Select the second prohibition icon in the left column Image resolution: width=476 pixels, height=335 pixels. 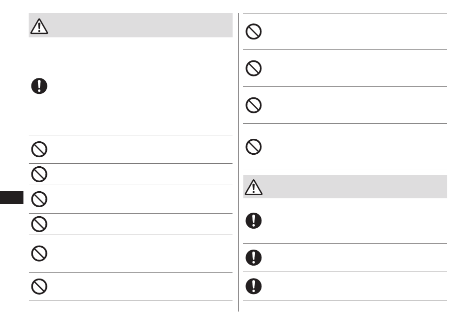point(39,174)
